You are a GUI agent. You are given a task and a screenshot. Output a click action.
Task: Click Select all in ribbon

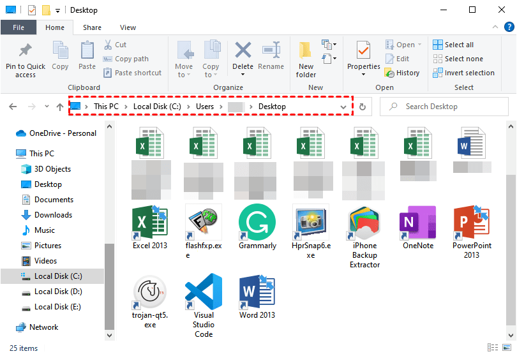tap(453, 45)
